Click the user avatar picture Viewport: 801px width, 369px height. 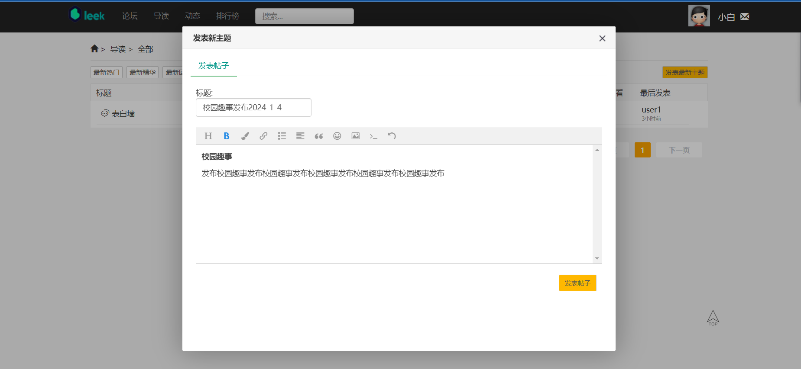699,16
